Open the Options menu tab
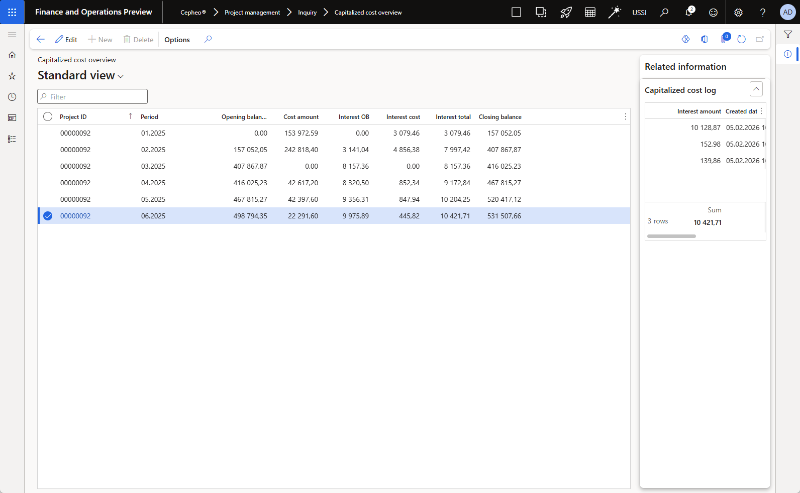800x493 pixels. point(177,40)
